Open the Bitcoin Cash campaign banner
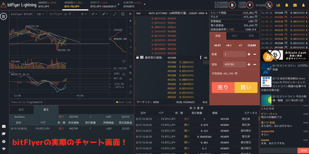The height and width of the screenshot is (154, 309). 284,55
